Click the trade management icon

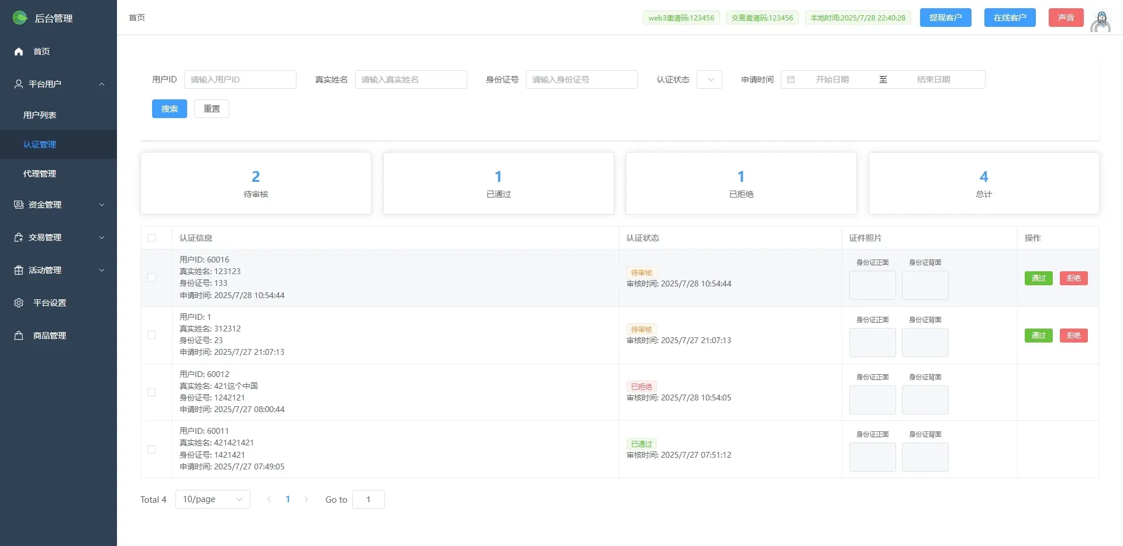(x=19, y=237)
